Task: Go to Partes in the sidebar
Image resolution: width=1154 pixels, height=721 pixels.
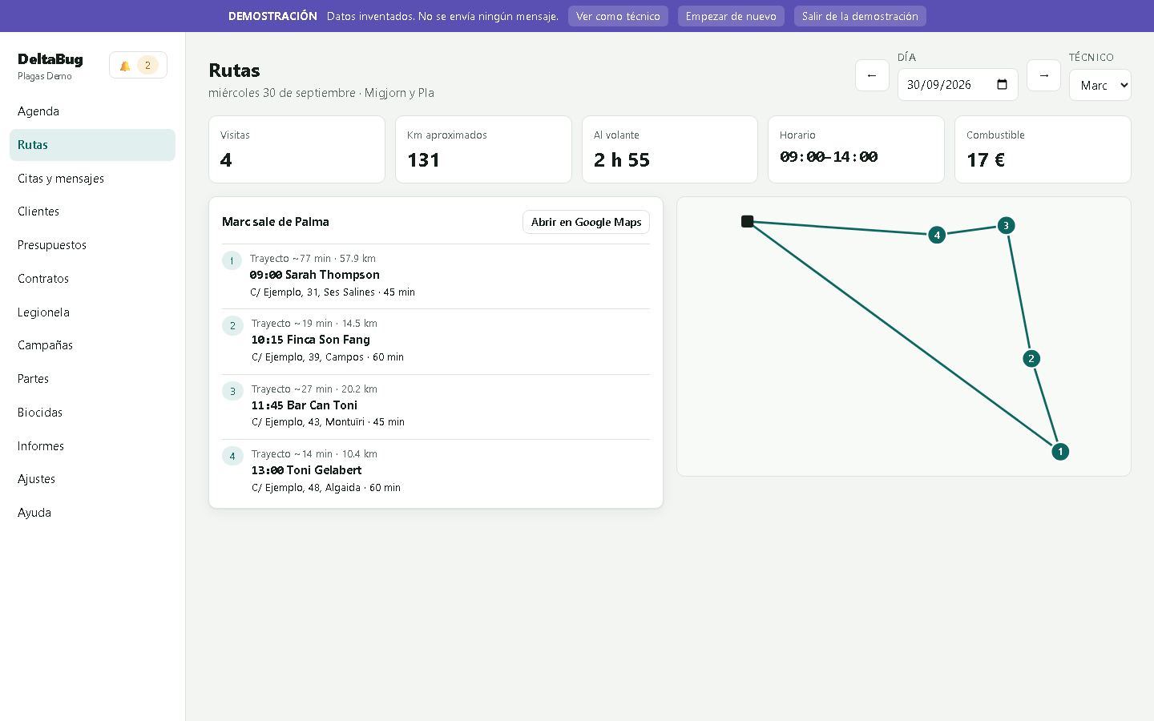Action: click(x=92, y=379)
